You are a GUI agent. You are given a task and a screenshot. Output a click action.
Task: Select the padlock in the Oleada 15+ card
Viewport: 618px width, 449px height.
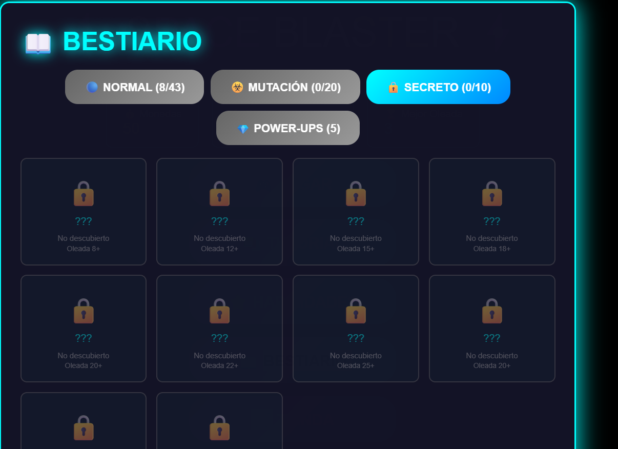coord(356,193)
